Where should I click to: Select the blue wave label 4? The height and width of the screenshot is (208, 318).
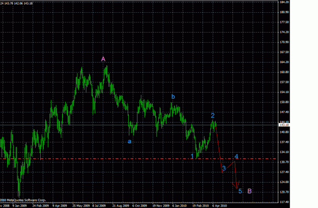point(236,156)
